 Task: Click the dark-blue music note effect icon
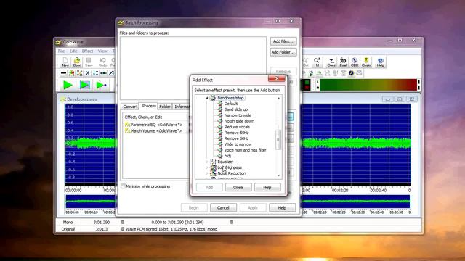click(351, 73)
